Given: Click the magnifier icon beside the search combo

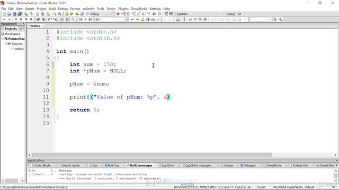Looking at the screenshot, I should [x=275, y=20].
